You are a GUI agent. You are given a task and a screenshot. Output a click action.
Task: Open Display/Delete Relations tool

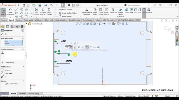[86, 12]
